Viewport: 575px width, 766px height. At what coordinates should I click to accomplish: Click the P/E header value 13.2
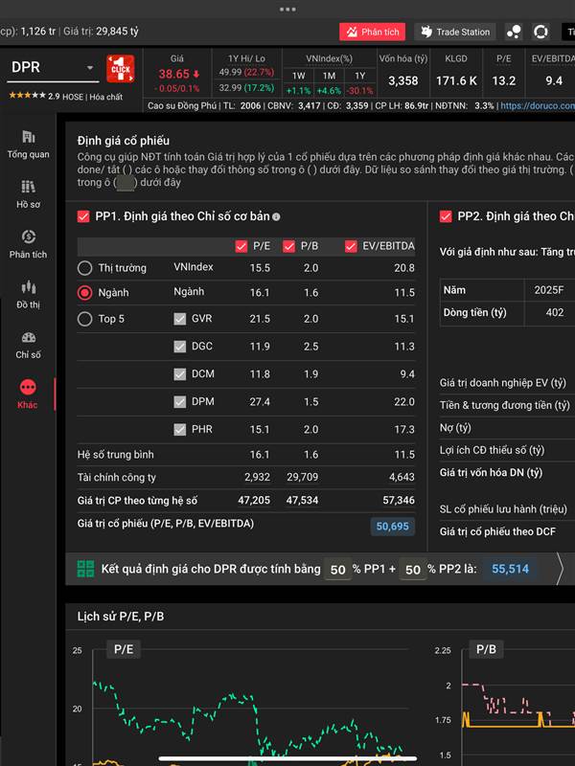(x=504, y=80)
